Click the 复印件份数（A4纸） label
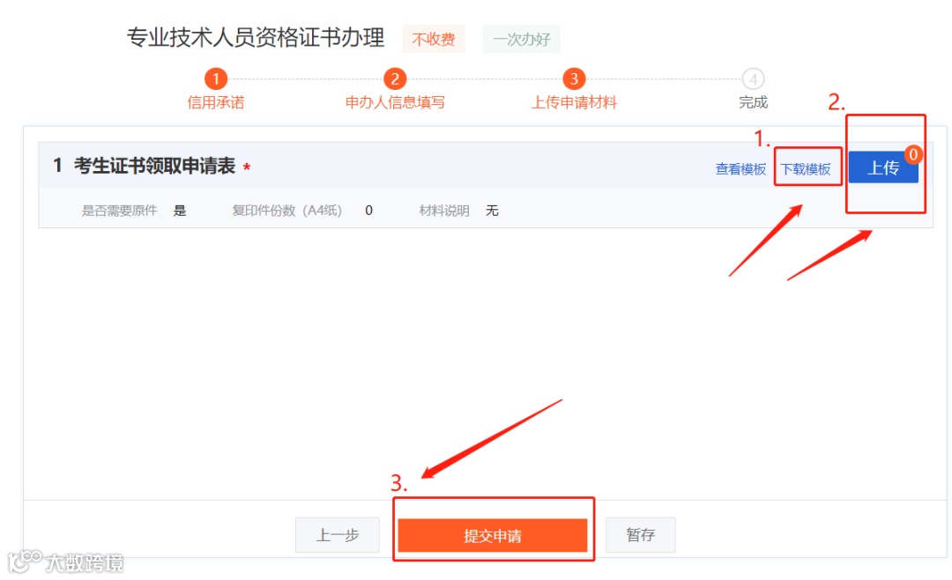Image resolution: width=952 pixels, height=580 pixels. point(287,211)
